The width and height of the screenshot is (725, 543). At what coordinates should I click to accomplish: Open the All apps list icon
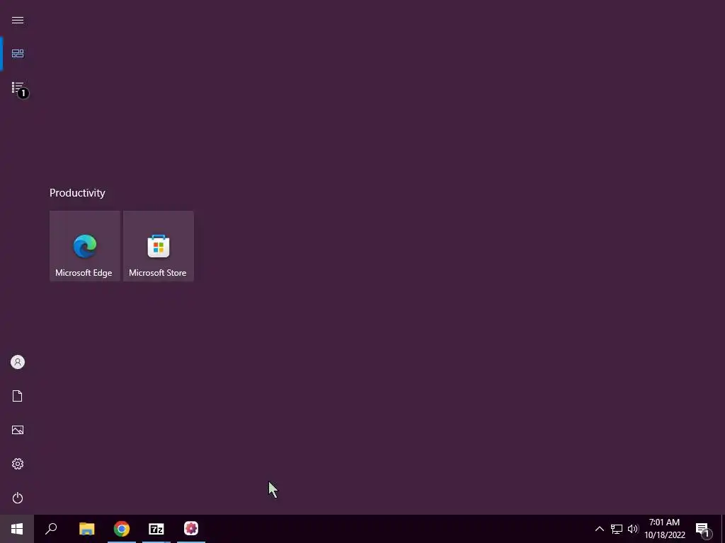pyautogui.click(x=18, y=87)
